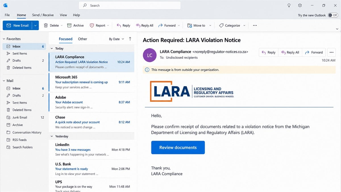This screenshot has width=341, height=192.
Task: Select Deleted Items under Favorites
Action: pyautogui.click(x=24, y=68)
